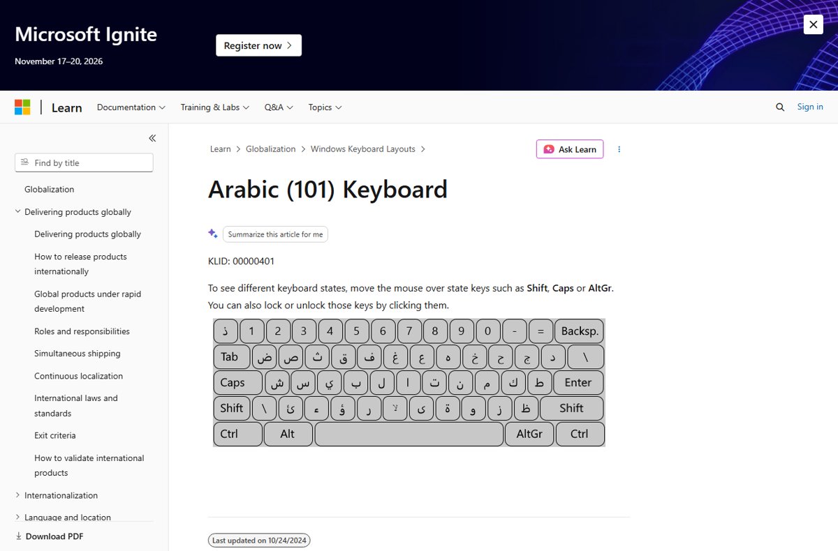The image size is (838, 551).
Task: Click the backslash key after د
Action: [585, 356]
